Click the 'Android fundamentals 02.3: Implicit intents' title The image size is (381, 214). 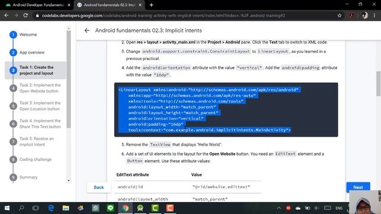click(x=148, y=30)
